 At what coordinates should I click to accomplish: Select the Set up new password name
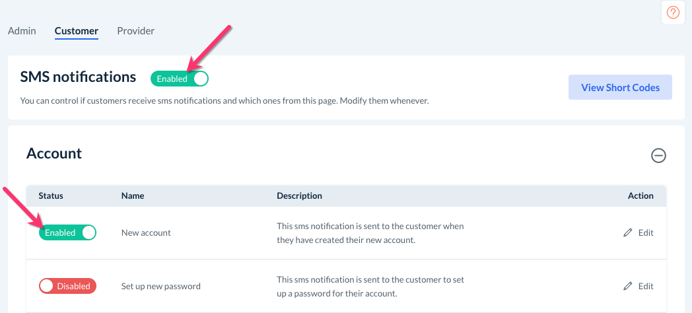coord(160,286)
